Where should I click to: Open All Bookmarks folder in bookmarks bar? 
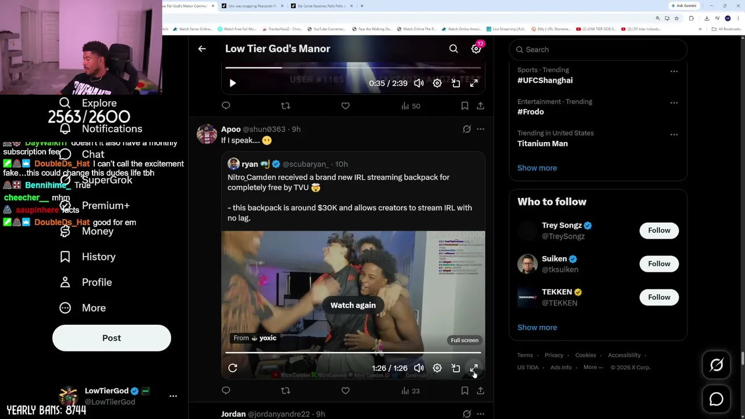pyautogui.click(x=727, y=29)
